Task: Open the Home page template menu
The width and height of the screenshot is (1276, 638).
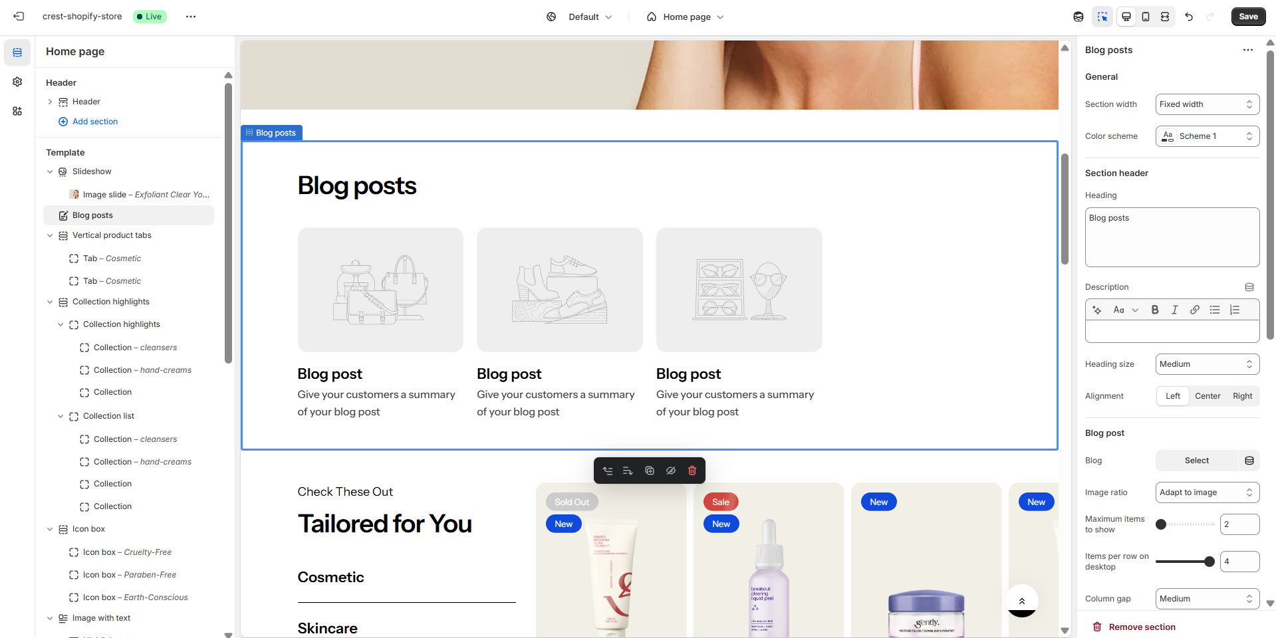Action: coord(686,17)
